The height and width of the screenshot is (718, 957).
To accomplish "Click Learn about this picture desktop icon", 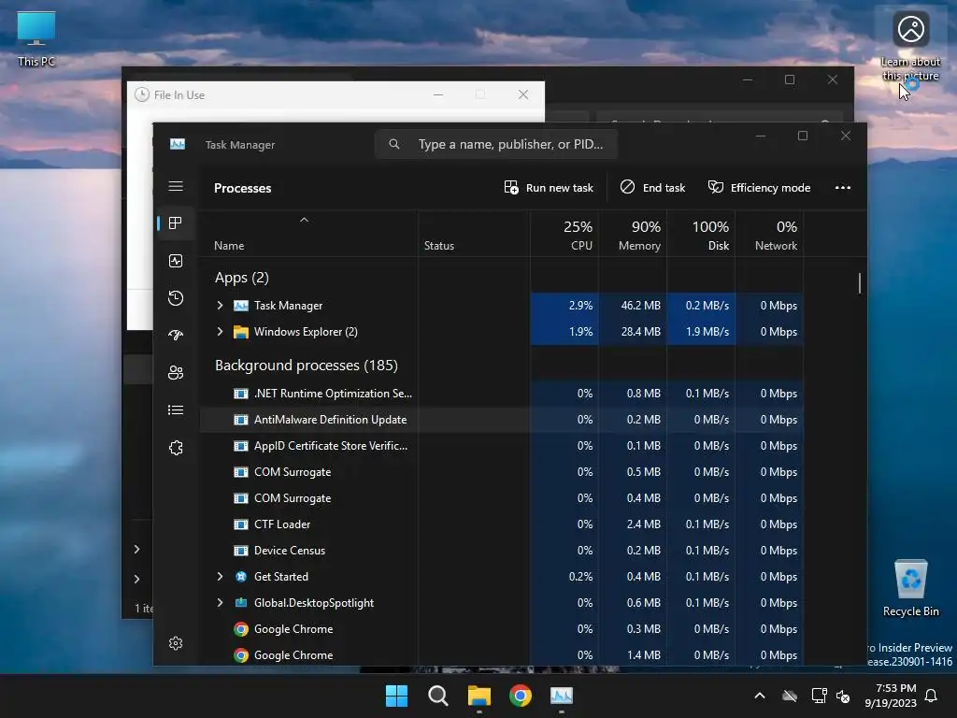I will tap(910, 47).
